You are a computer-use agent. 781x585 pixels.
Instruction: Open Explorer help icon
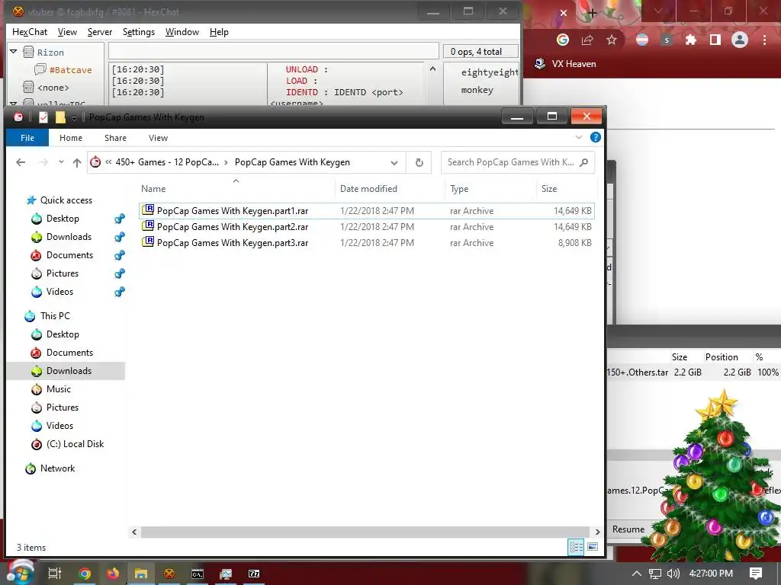point(595,137)
